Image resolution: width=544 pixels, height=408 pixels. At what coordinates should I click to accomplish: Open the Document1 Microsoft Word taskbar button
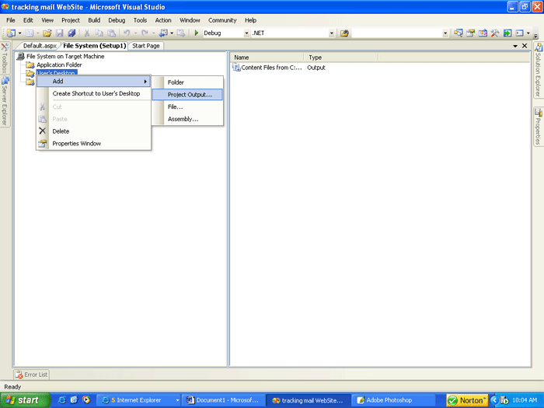coord(223,400)
